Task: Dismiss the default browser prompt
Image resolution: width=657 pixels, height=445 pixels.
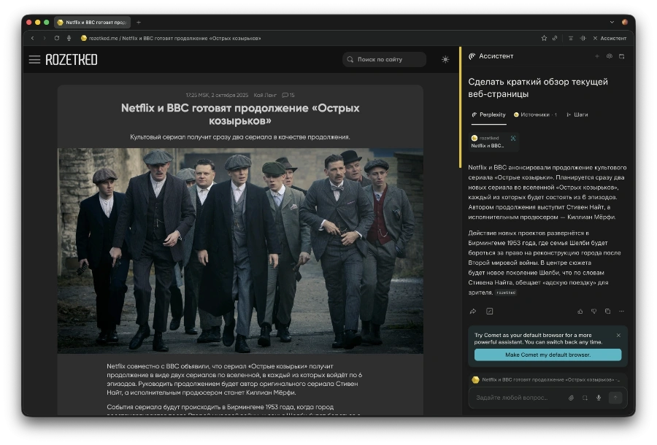Action: 618,336
